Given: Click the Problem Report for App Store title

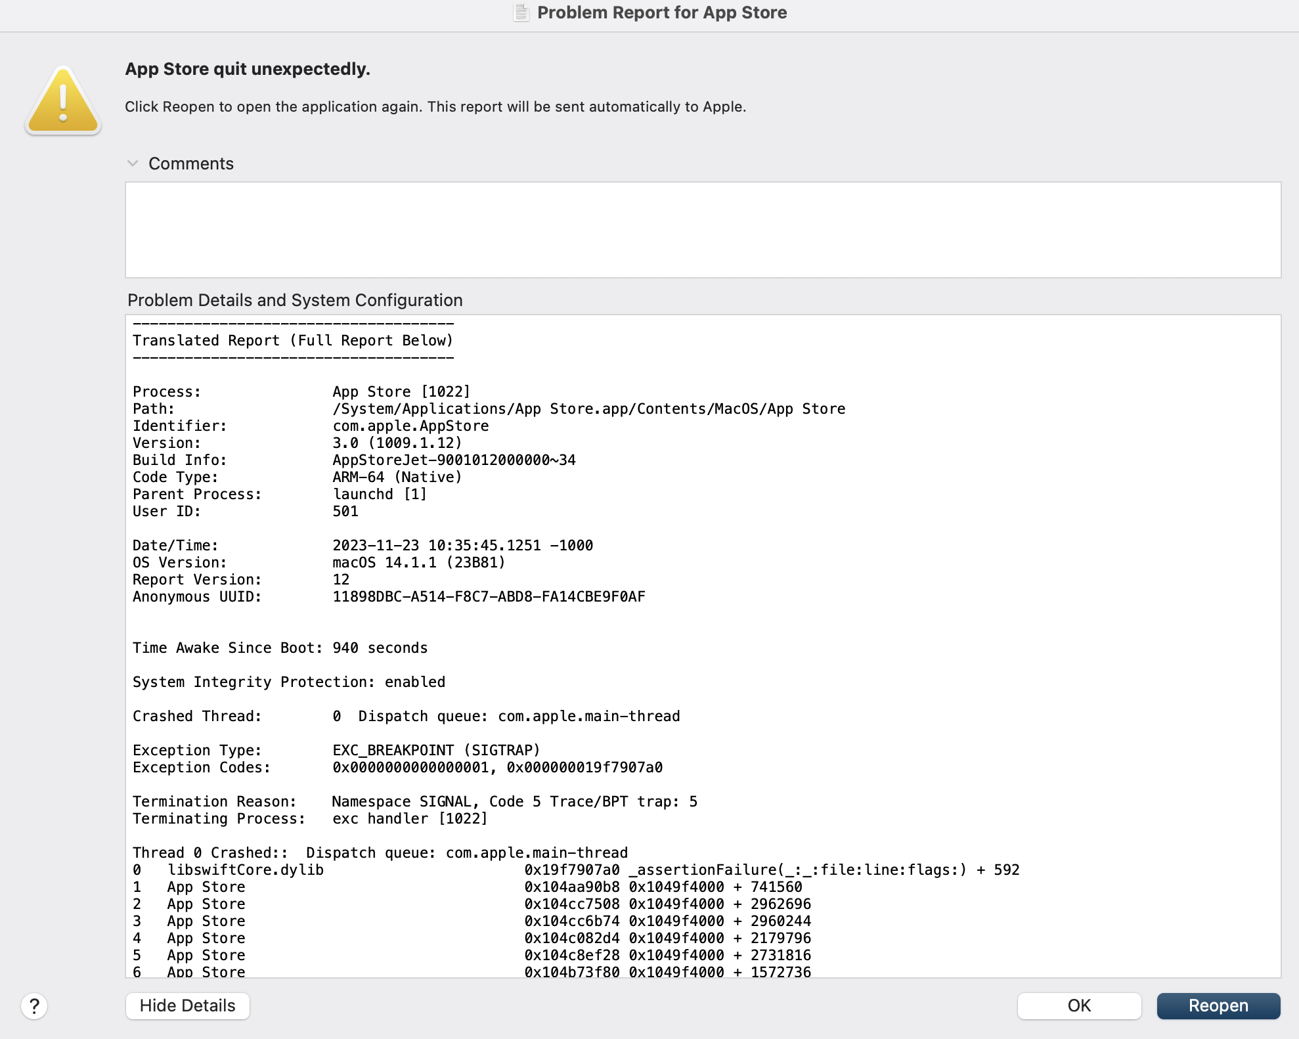Looking at the screenshot, I should point(661,12).
